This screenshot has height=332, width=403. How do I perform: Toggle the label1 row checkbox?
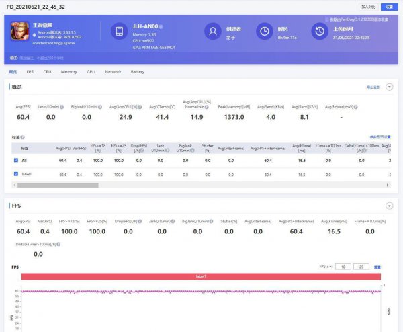(16, 174)
